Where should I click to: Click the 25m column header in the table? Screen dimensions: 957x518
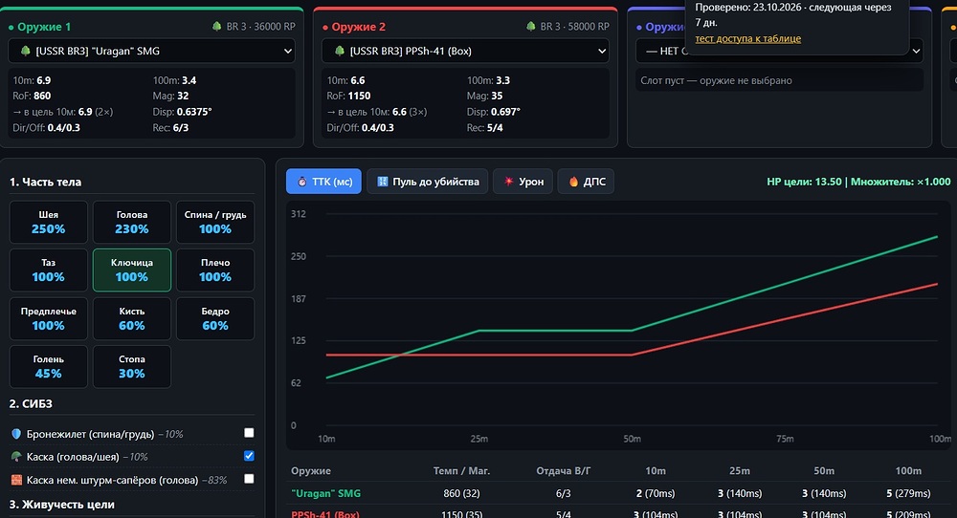740,470
